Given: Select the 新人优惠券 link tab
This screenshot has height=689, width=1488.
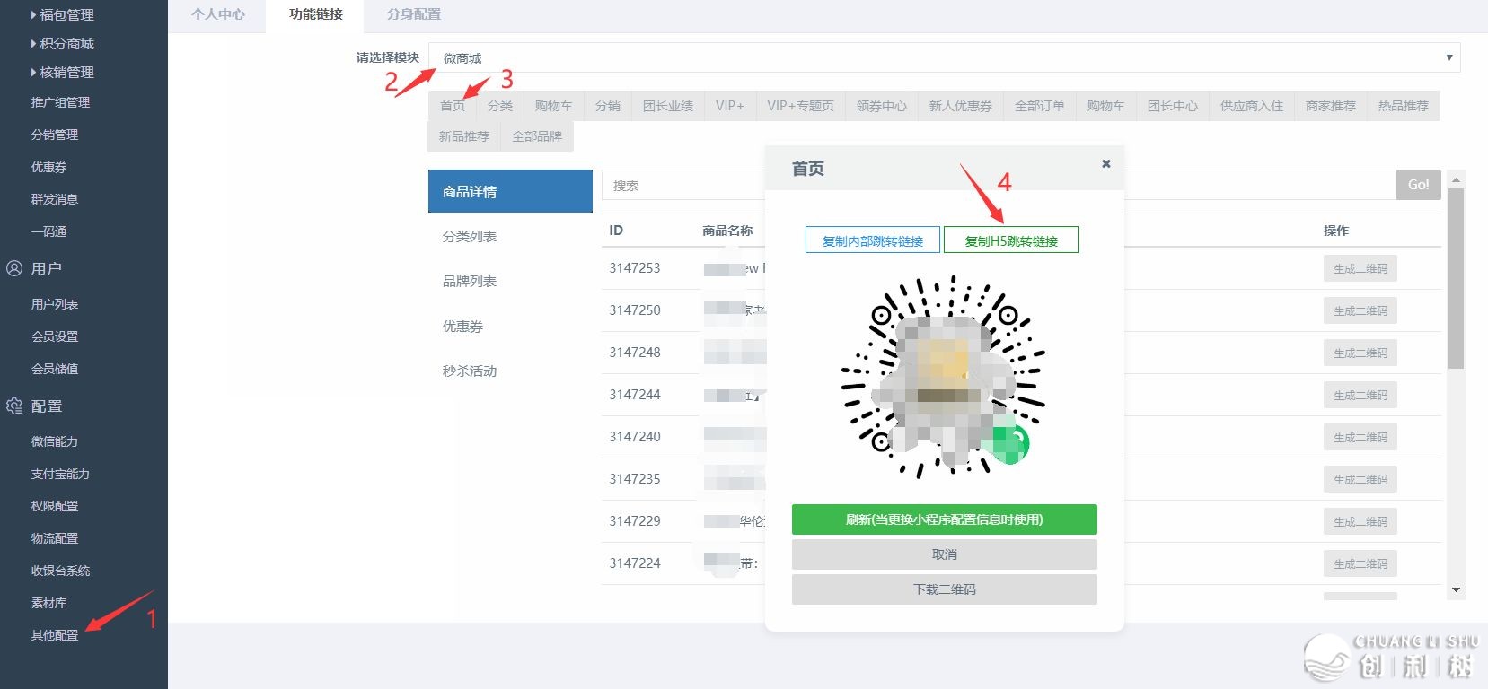Looking at the screenshot, I should point(961,106).
